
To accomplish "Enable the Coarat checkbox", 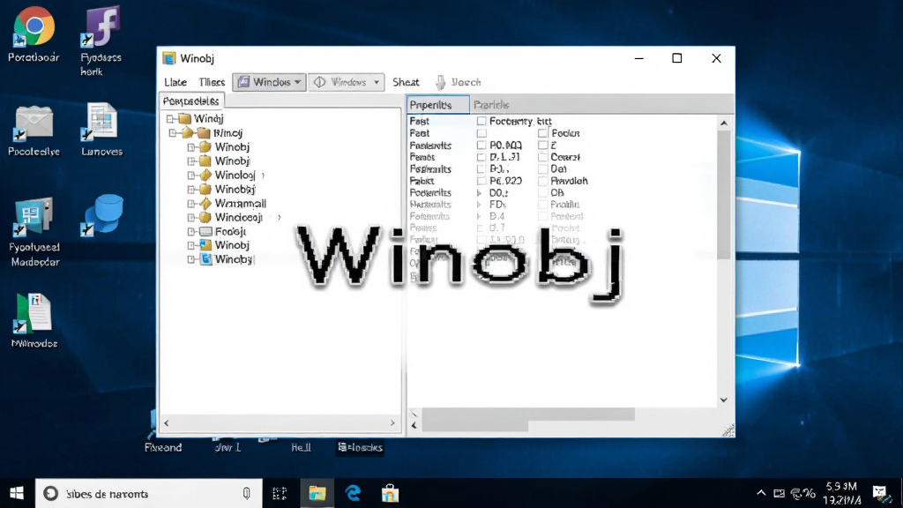I will coord(542,157).
